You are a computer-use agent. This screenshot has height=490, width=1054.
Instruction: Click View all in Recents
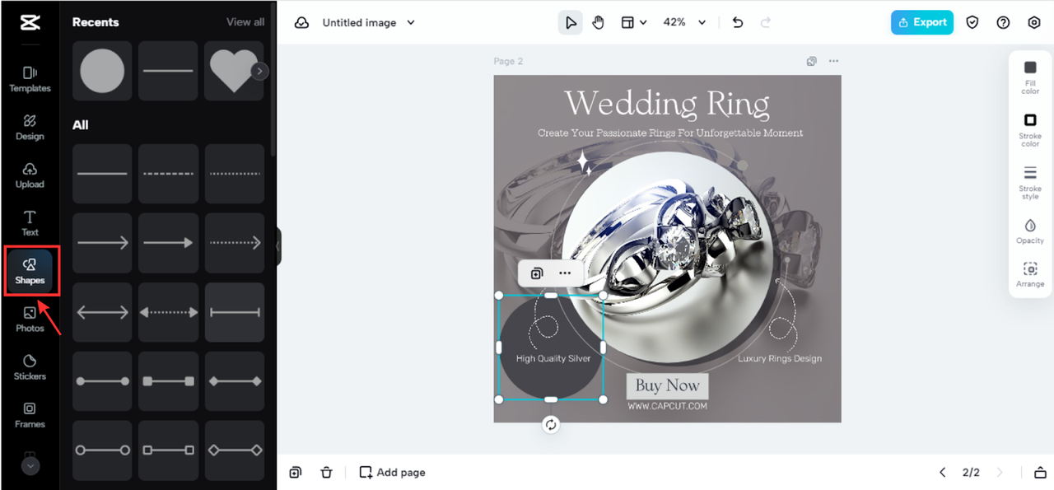pyautogui.click(x=245, y=22)
